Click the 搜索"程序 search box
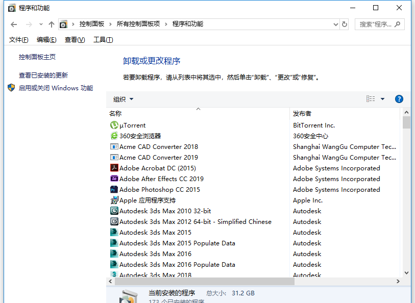 coord(380,24)
